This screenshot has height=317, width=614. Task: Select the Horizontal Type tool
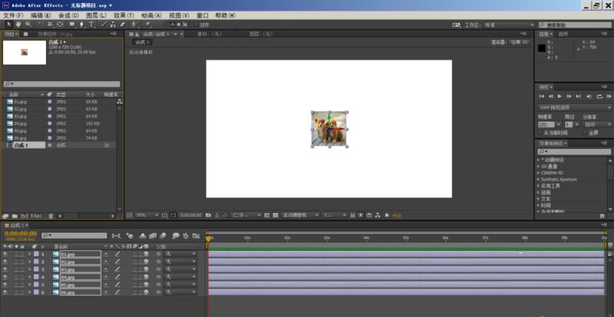pyautogui.click(x=91, y=25)
